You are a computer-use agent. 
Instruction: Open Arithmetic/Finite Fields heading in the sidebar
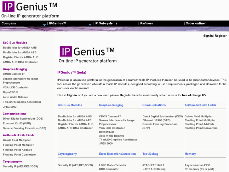19,135
